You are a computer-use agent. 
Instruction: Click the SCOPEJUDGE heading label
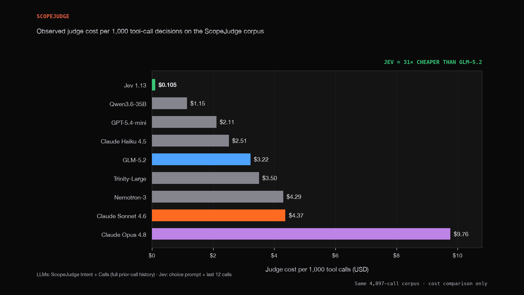click(x=53, y=16)
